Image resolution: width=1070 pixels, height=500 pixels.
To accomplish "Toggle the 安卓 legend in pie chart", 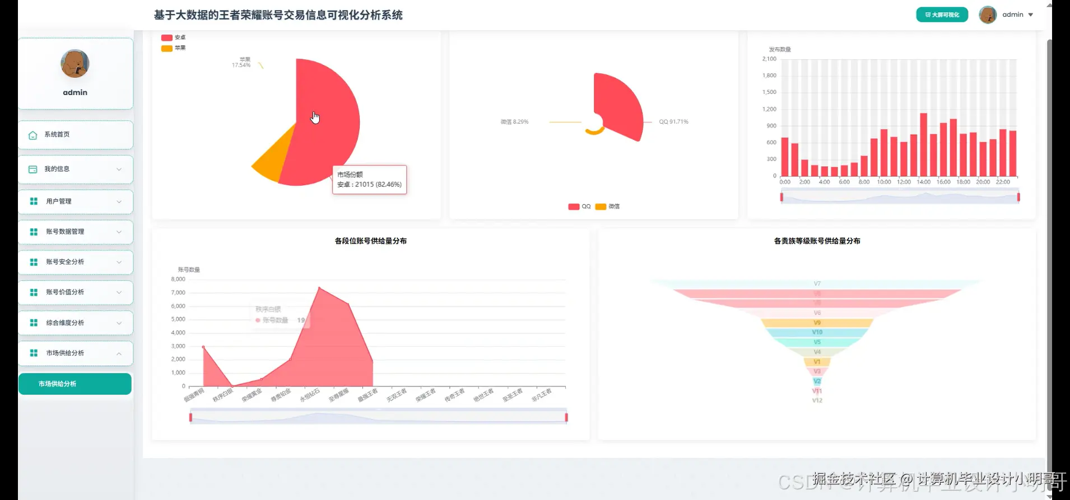I will (173, 37).
